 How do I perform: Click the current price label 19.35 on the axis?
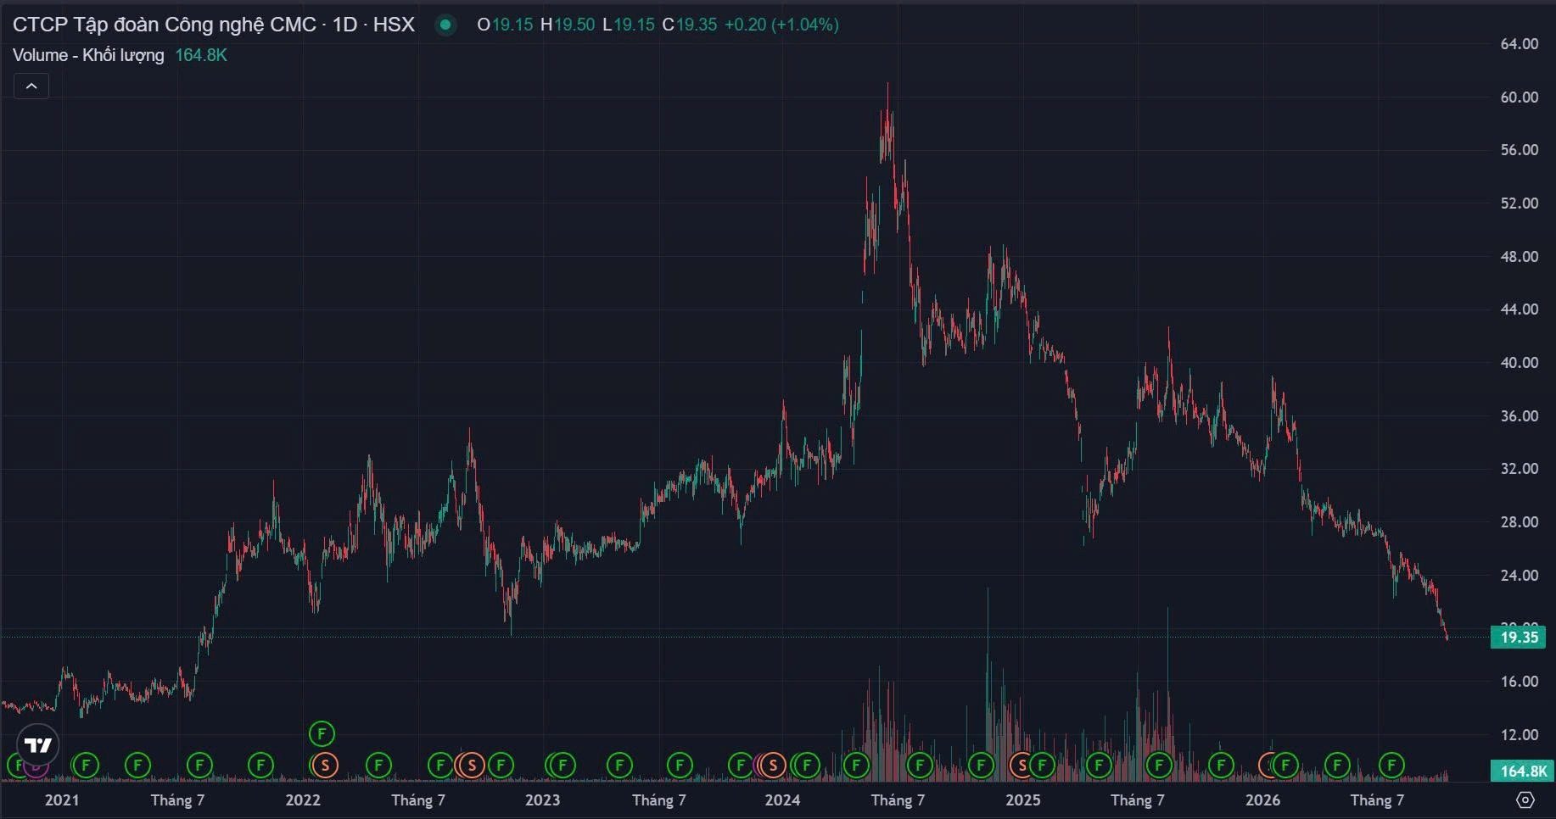coord(1519,638)
